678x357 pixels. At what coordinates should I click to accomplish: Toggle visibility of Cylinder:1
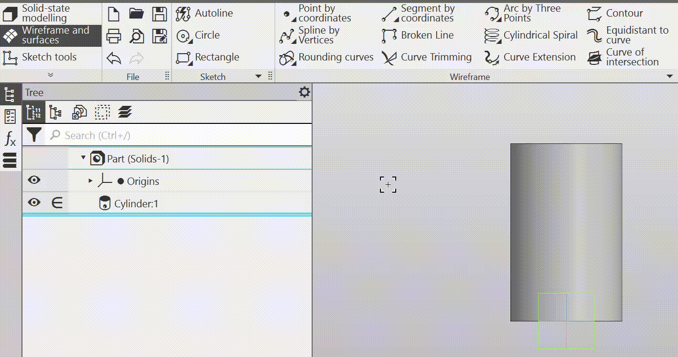(x=34, y=202)
